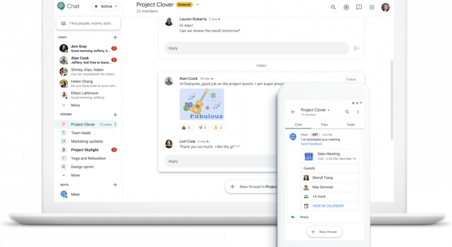Select the Marketing updates room
The image size is (452, 247).
pyautogui.click(x=86, y=142)
